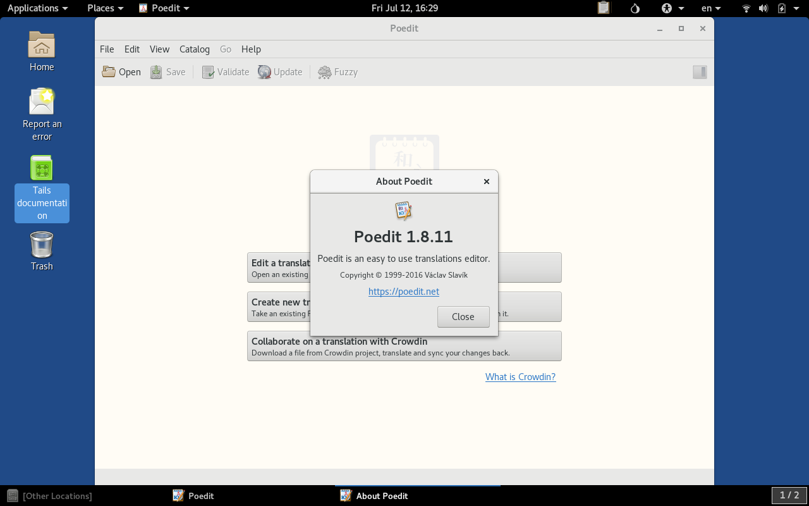Click the Update toolbar icon
Viewport: 809px width, 506px height.
264,72
